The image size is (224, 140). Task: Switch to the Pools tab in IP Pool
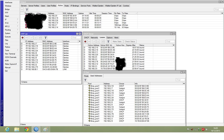[x=86, y=76]
